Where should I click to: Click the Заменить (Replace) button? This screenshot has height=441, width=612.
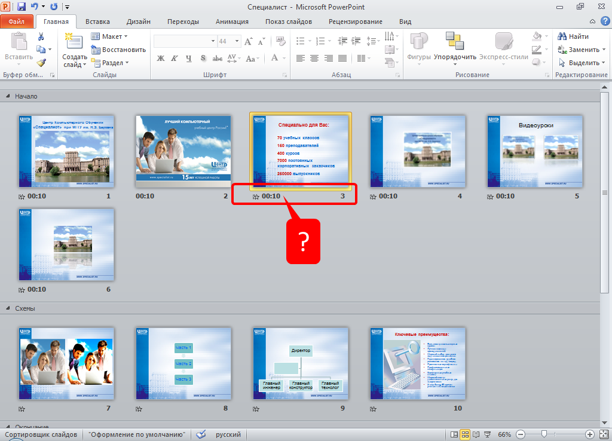pos(579,50)
